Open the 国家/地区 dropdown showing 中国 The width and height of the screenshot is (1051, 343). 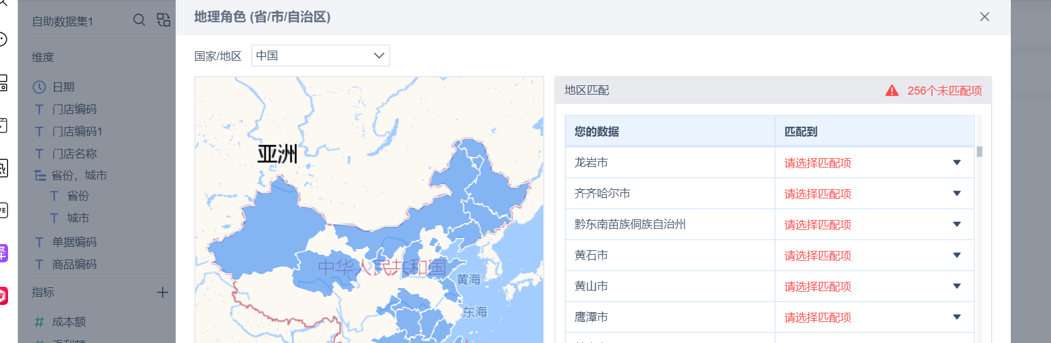click(x=320, y=56)
